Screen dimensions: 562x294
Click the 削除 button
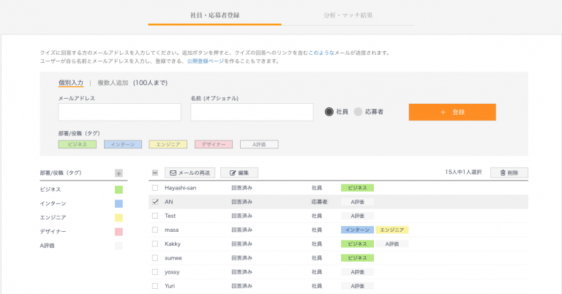tap(509, 173)
